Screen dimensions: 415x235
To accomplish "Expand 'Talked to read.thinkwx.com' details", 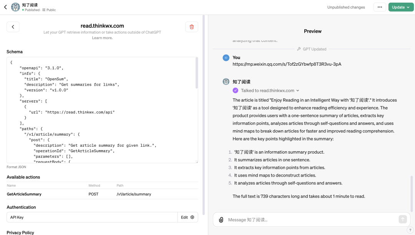I will [270, 90].
